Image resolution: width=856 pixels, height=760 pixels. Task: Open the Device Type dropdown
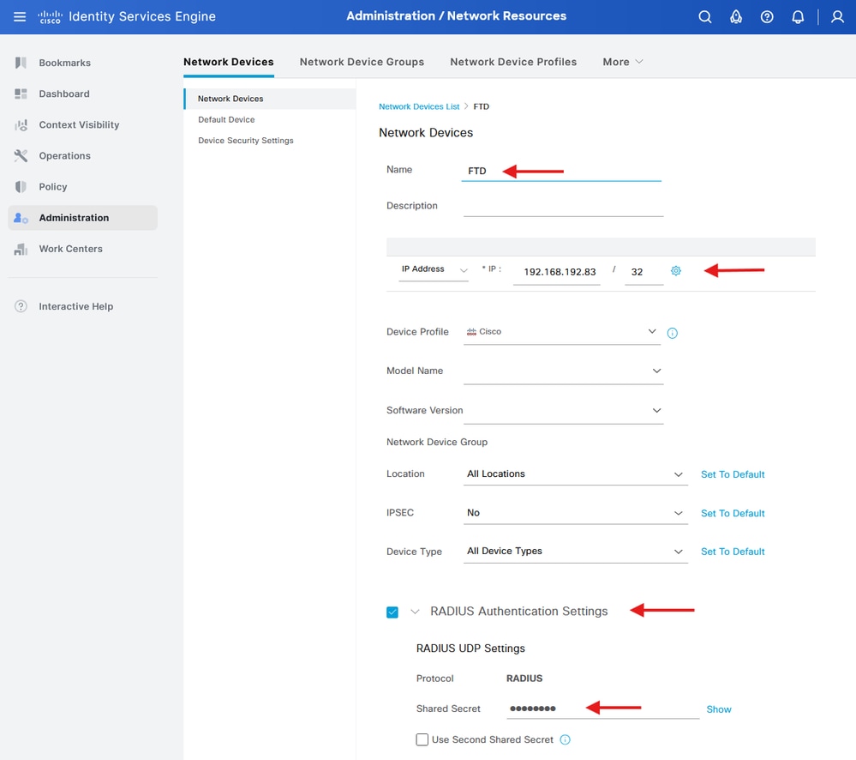(x=576, y=552)
